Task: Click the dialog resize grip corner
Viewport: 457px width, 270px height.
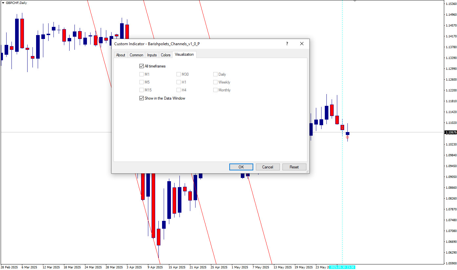Action: (307, 171)
